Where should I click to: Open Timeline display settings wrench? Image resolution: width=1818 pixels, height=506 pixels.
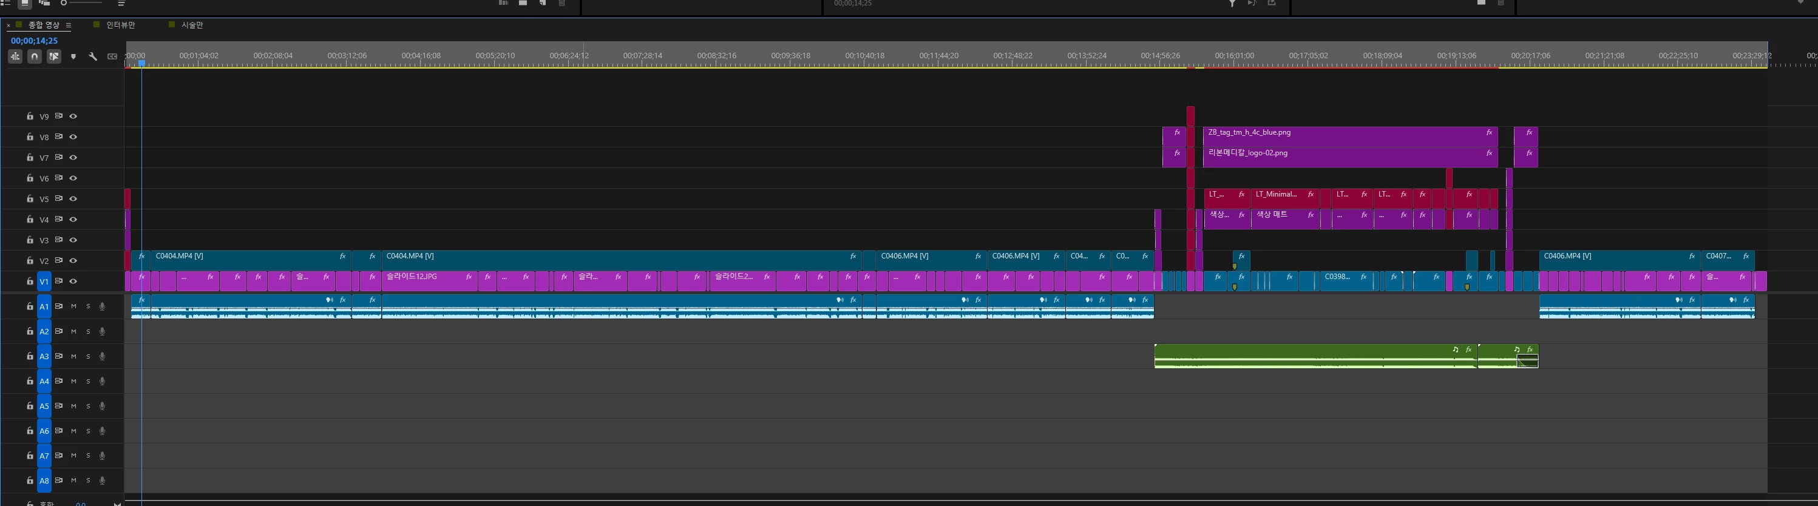click(92, 56)
